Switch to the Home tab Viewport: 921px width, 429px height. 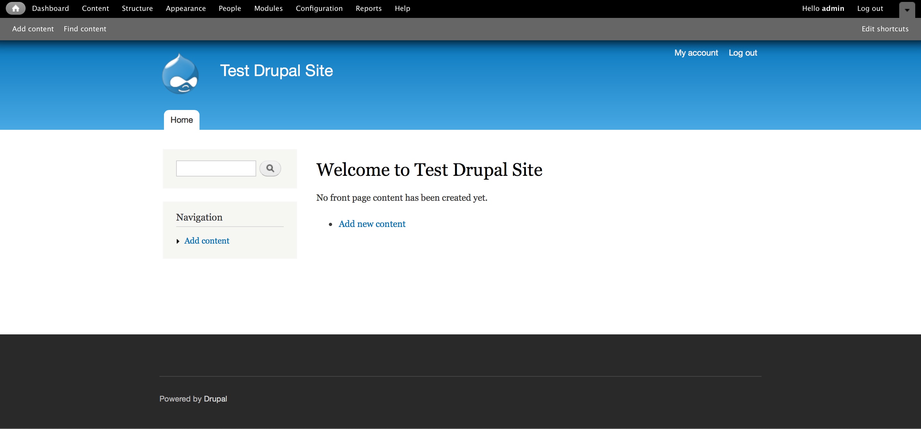tap(181, 120)
